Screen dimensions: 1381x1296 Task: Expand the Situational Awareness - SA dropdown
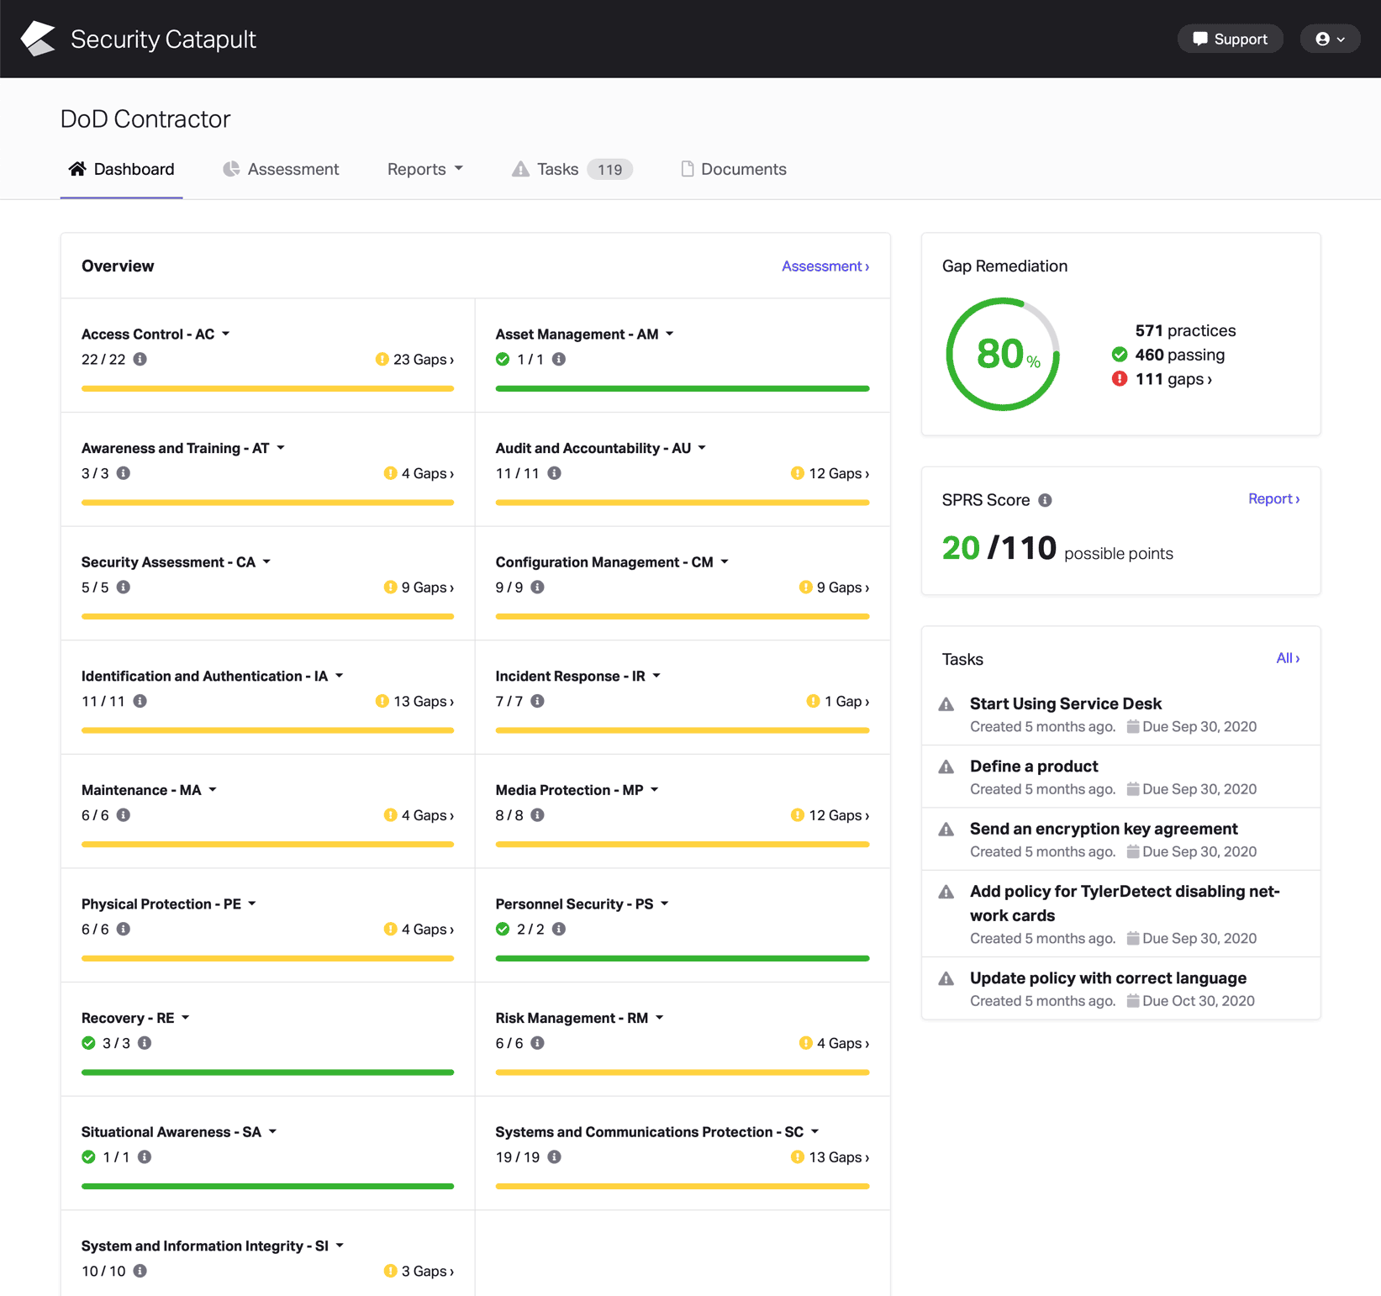click(x=272, y=1131)
